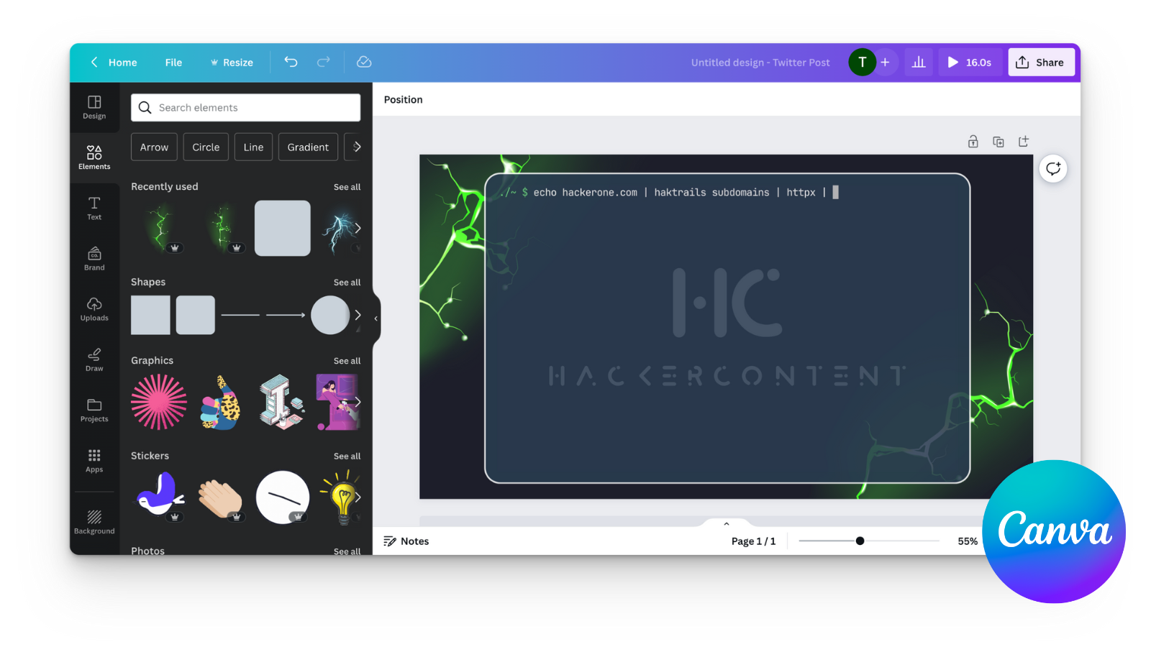Open the analytics chart icon

click(x=919, y=63)
